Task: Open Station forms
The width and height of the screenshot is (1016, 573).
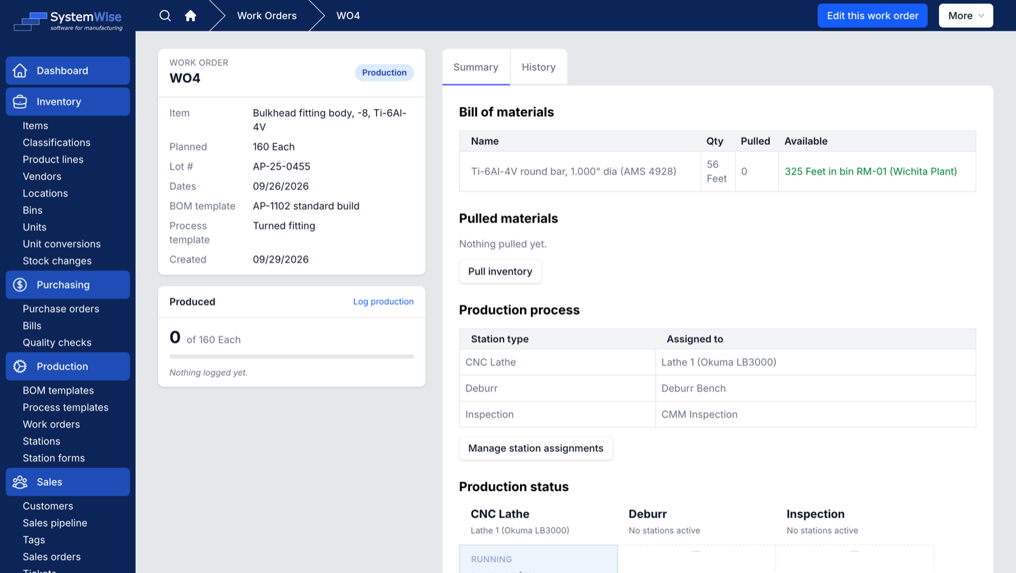Action: point(54,458)
